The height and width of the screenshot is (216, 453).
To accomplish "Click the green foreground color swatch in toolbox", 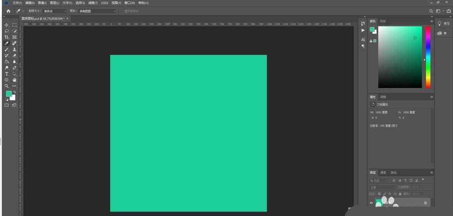I will [x=8, y=94].
